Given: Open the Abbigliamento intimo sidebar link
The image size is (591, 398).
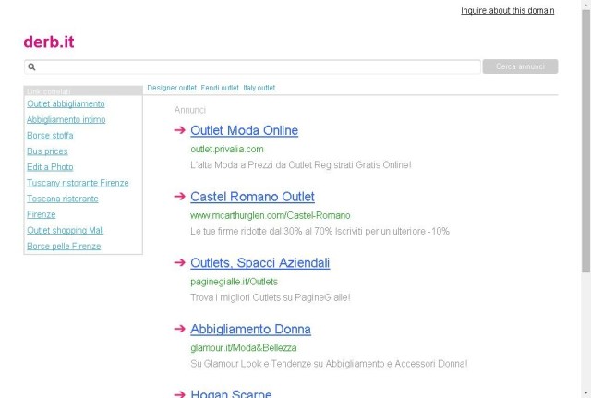Looking at the screenshot, I should (66, 119).
